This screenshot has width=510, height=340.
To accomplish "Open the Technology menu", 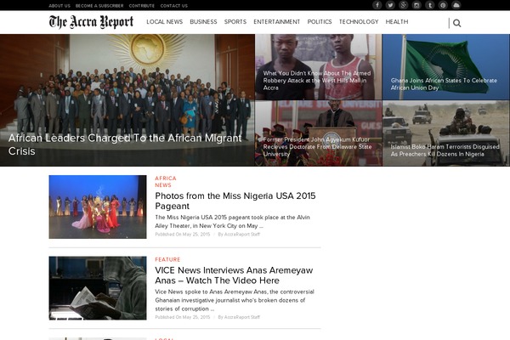I will [x=359, y=22].
